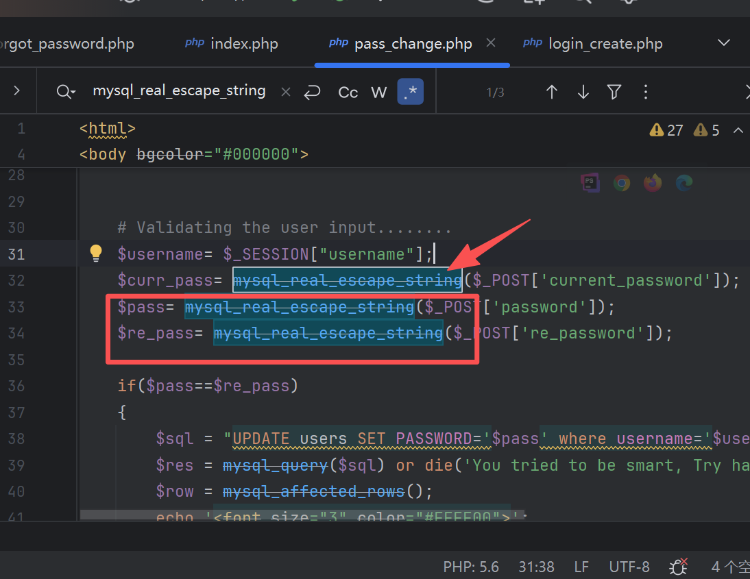Click the yellow lightbulb quick-fix icon
This screenshot has width=750, height=579.
(x=96, y=253)
